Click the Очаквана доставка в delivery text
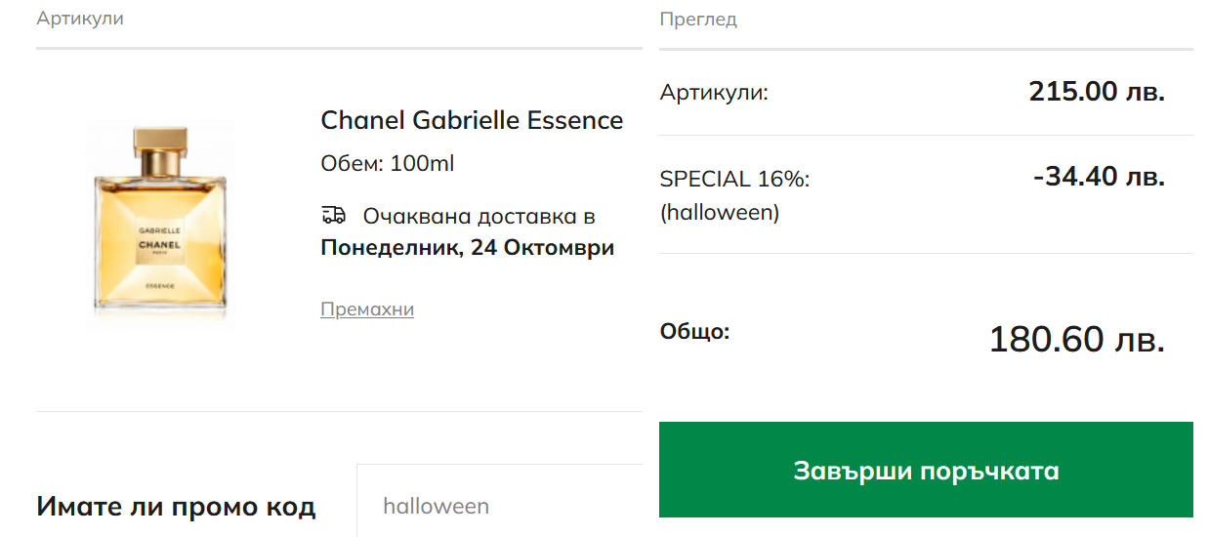 click(479, 216)
